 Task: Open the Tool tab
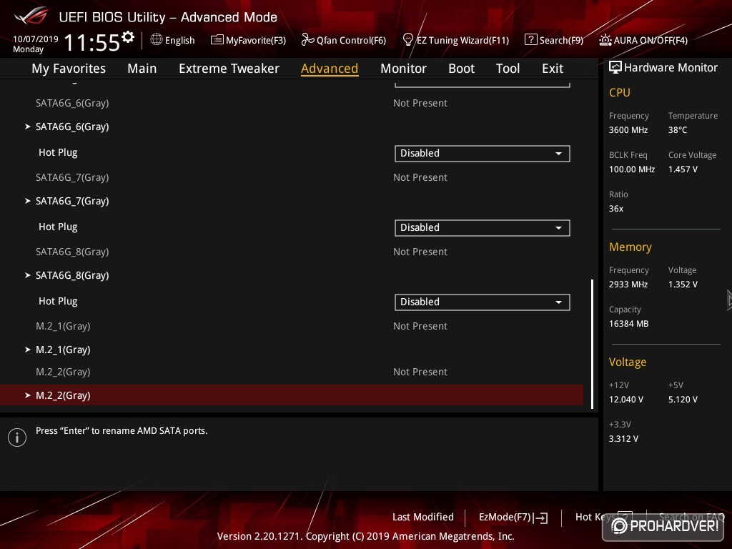click(x=508, y=69)
